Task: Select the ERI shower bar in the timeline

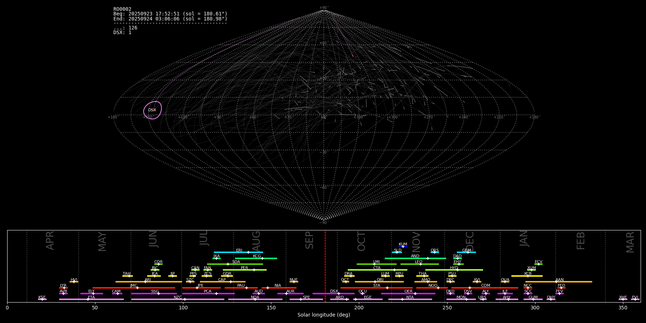Action: (x=238, y=252)
